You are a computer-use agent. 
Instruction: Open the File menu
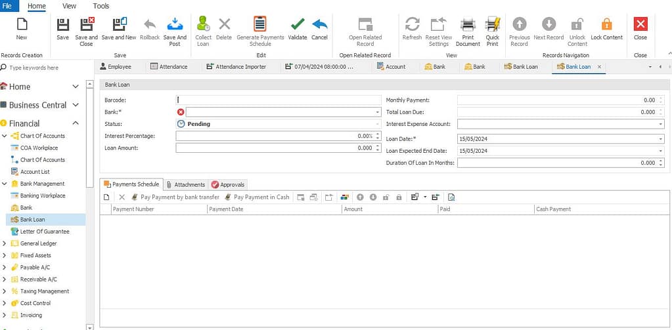click(x=8, y=6)
